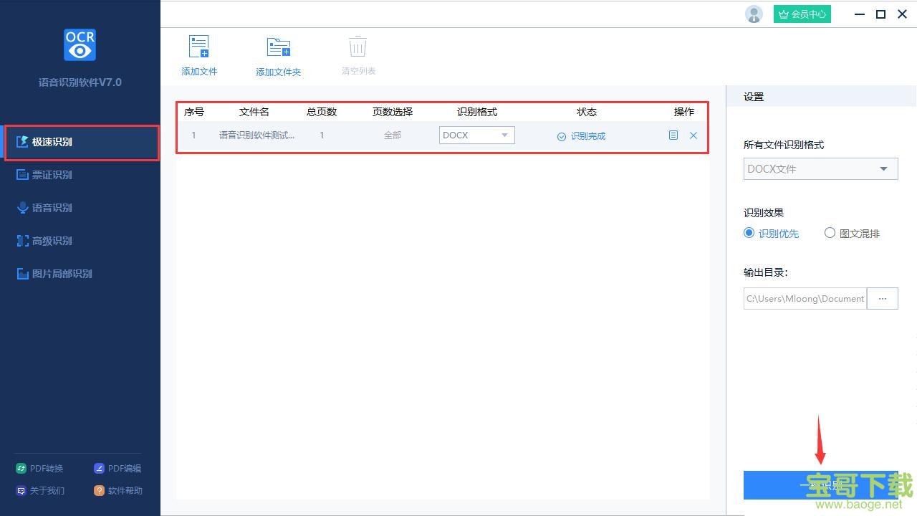917x516 pixels.
Task: Select 极速识别 in the sidebar
Action: [82, 142]
